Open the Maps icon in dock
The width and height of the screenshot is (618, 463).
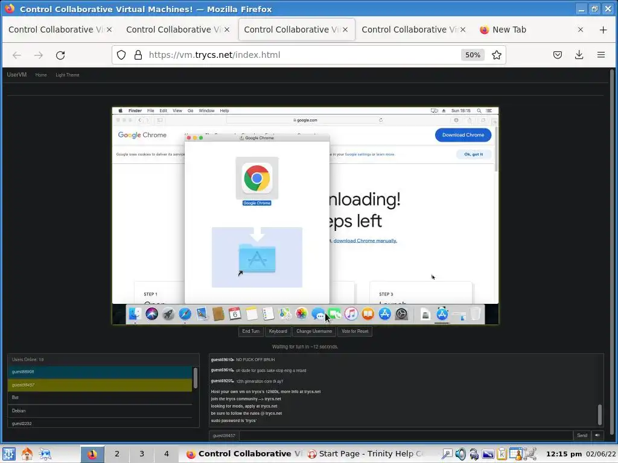tap(285, 313)
